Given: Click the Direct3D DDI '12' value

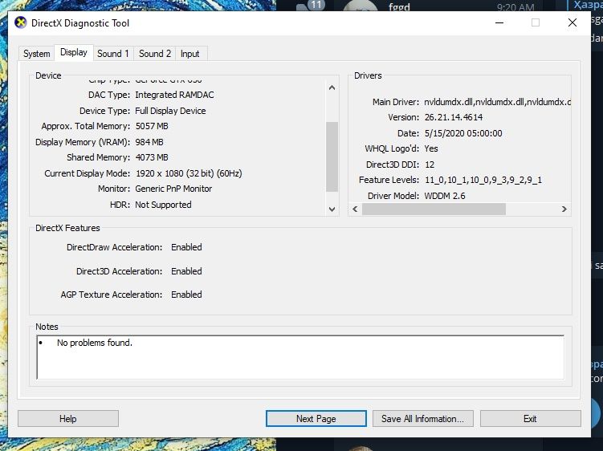Looking at the screenshot, I should click(430, 165).
